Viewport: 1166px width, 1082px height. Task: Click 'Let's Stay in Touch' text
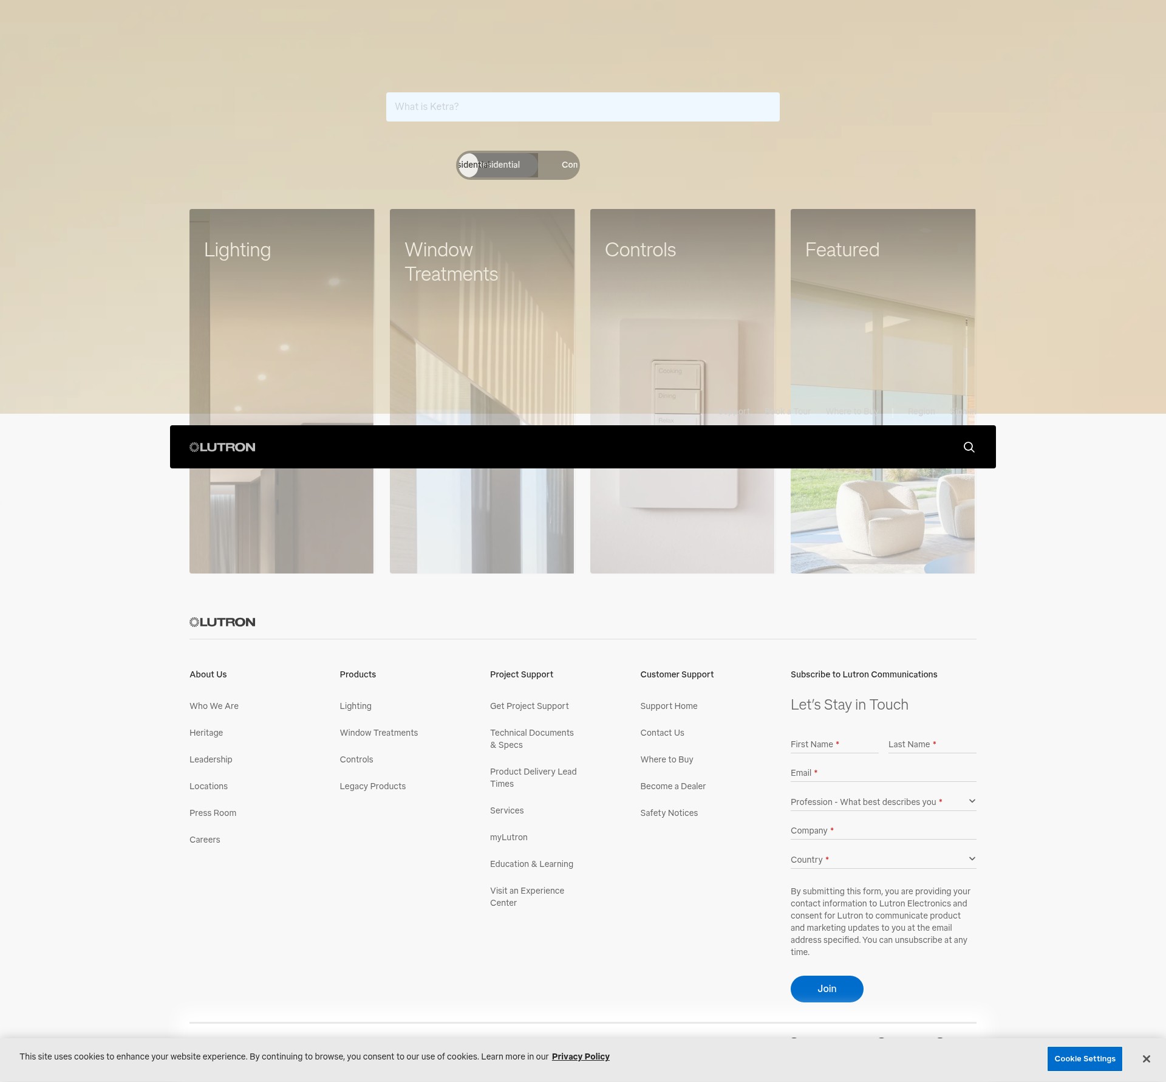click(x=849, y=705)
